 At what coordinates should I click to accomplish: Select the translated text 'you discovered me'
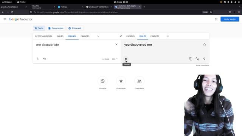(138, 45)
